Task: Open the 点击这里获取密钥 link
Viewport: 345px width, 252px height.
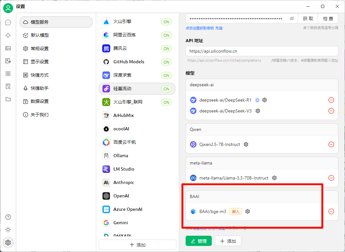Action: pos(200,28)
